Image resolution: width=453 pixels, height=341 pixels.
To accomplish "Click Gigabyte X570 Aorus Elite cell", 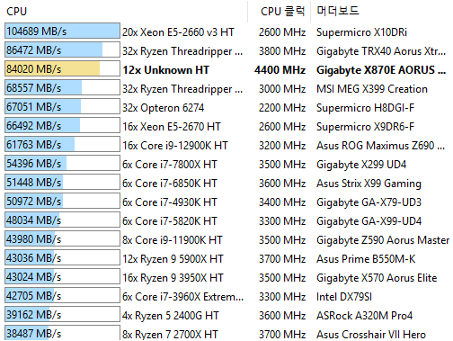I will point(377,278).
